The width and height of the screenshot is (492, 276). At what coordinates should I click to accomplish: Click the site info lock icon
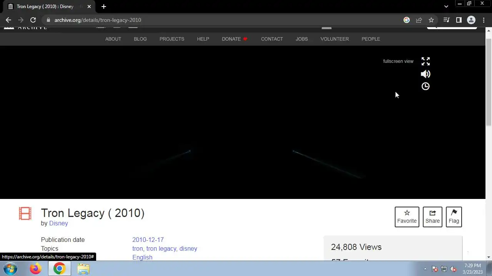pyautogui.click(x=48, y=20)
